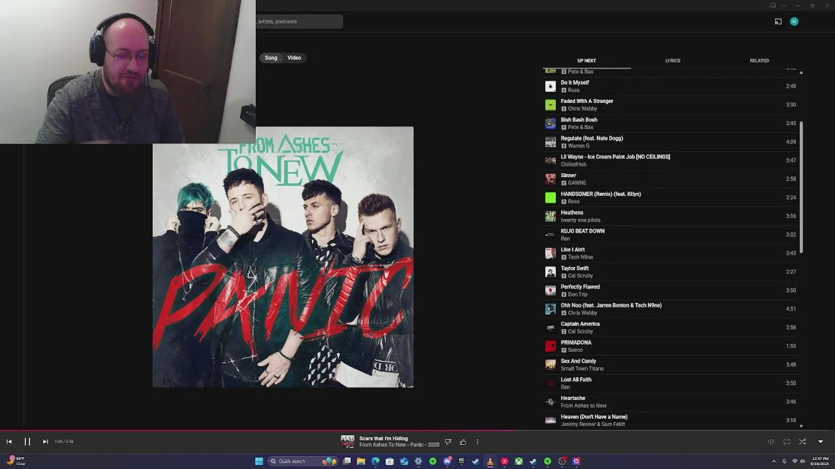The height and width of the screenshot is (469, 835).
Task: Open the account avatar menu
Action: 794,21
